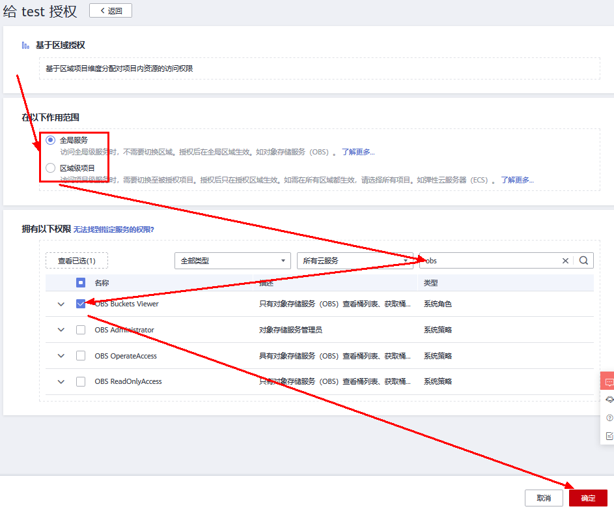Click the 取消 cancel button

(544, 498)
